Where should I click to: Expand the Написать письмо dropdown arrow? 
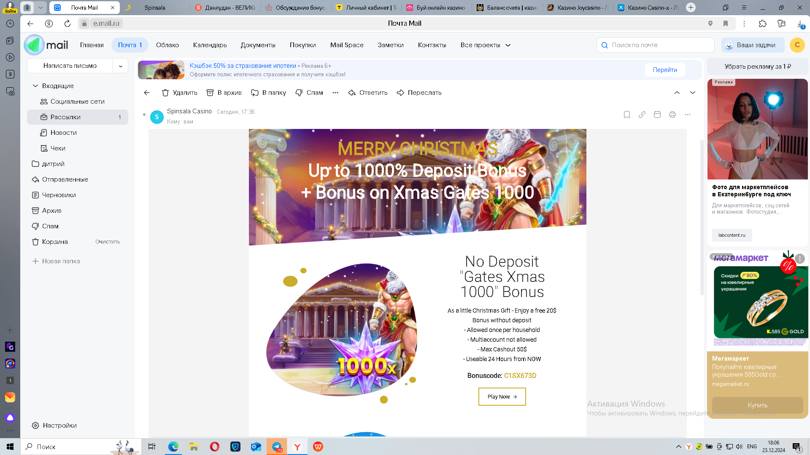pos(121,66)
